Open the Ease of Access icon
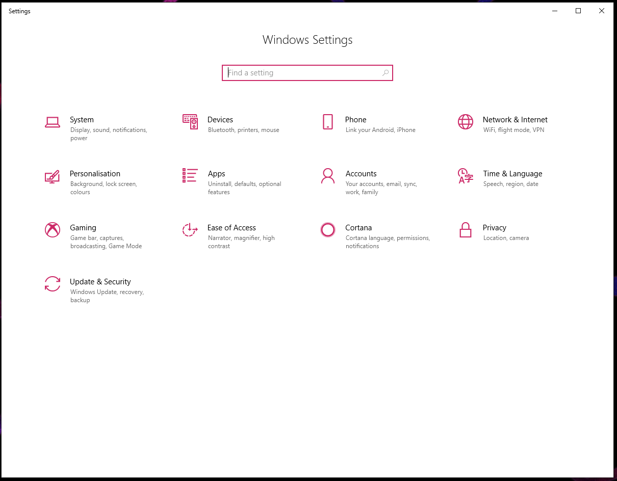The width and height of the screenshot is (617, 481). tap(190, 230)
